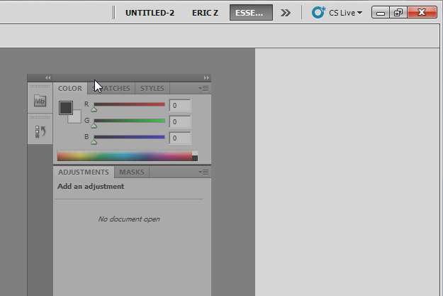Click the R red slider track
Viewport: 443px width, 296px height.
pyautogui.click(x=130, y=104)
